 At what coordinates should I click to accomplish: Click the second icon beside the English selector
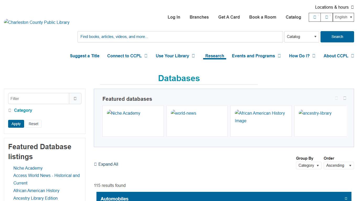tap(327, 17)
